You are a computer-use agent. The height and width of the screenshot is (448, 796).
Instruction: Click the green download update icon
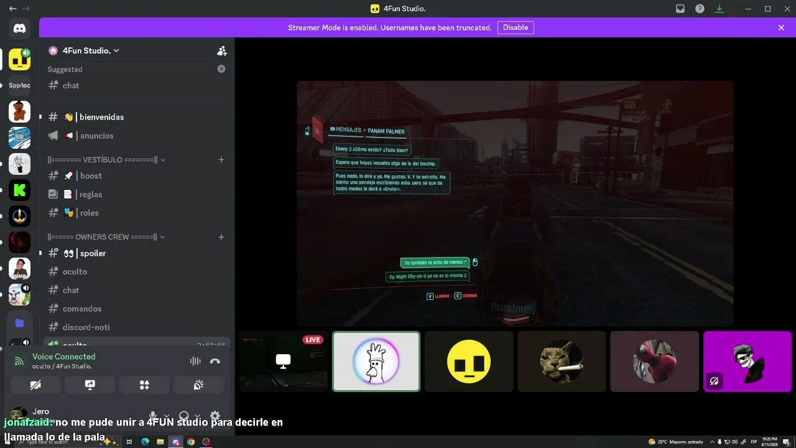720,9
